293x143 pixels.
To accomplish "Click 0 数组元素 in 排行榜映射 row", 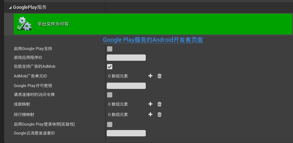I will coord(118,114).
